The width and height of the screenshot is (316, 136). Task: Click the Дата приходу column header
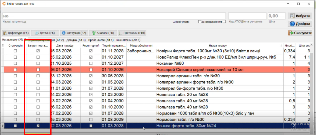(x=65, y=46)
